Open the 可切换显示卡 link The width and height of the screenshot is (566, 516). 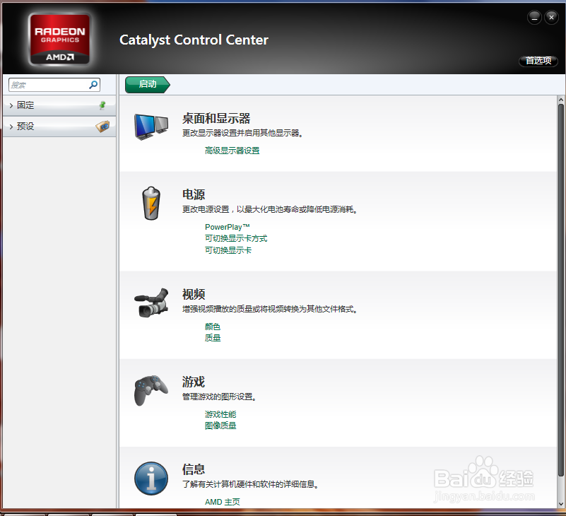[228, 250]
